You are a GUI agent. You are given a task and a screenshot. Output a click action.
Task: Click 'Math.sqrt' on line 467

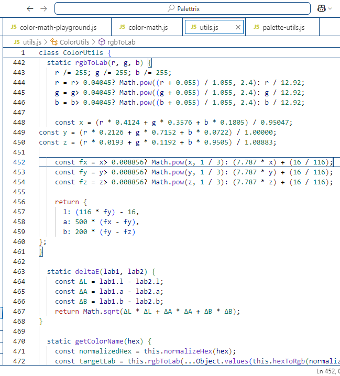[x=101, y=312]
